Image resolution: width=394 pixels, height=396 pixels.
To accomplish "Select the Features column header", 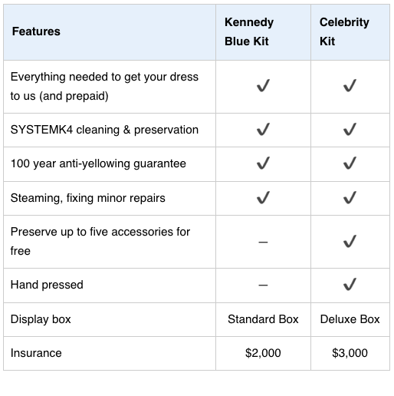I will (36, 31).
